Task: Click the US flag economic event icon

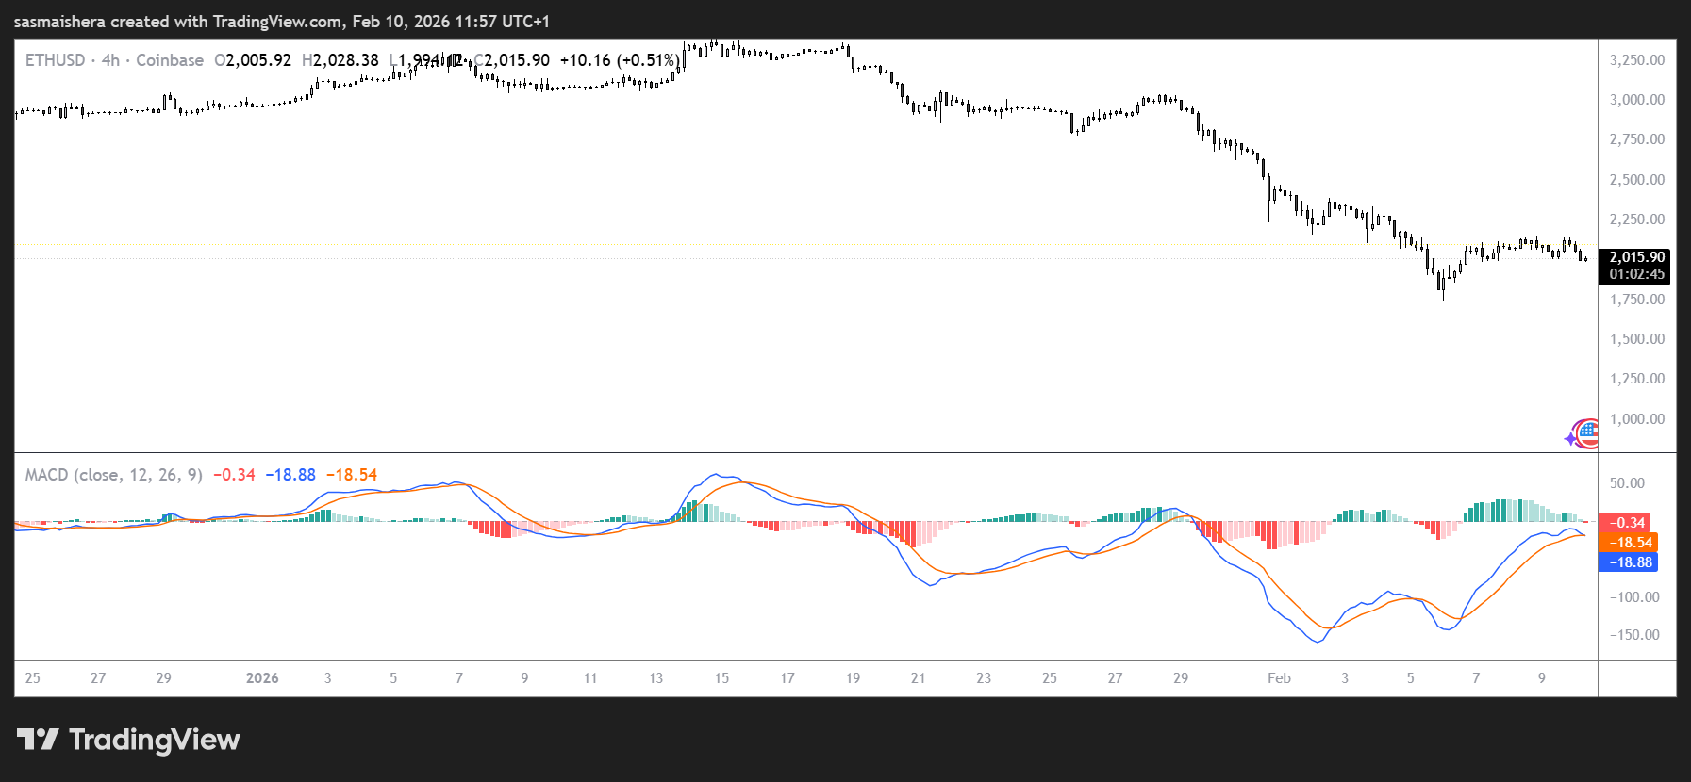Action: pos(1588,432)
